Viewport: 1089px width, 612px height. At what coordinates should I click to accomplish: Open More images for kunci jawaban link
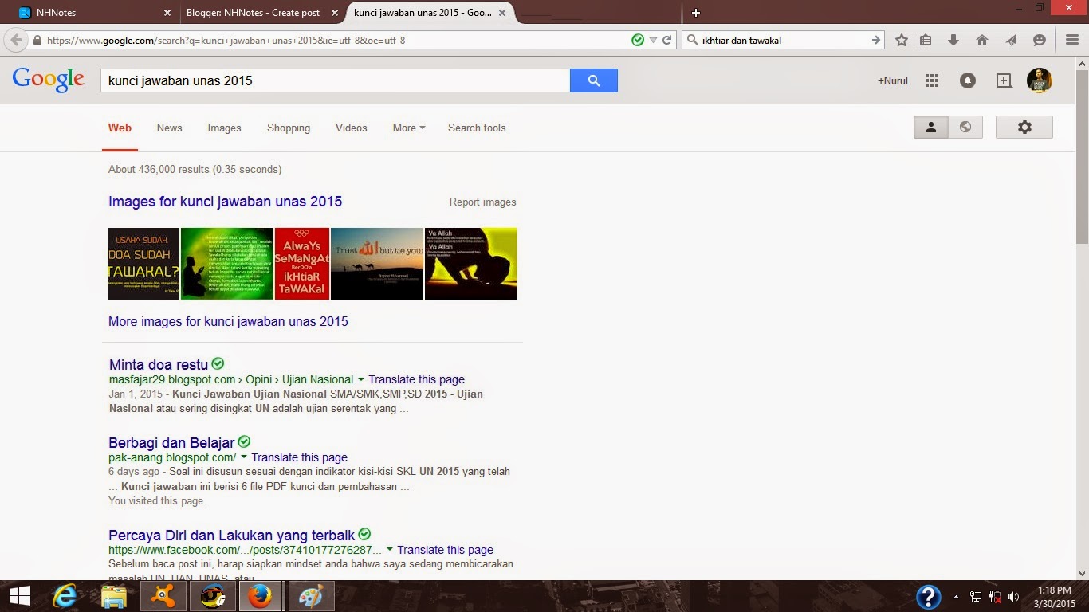[x=228, y=322]
